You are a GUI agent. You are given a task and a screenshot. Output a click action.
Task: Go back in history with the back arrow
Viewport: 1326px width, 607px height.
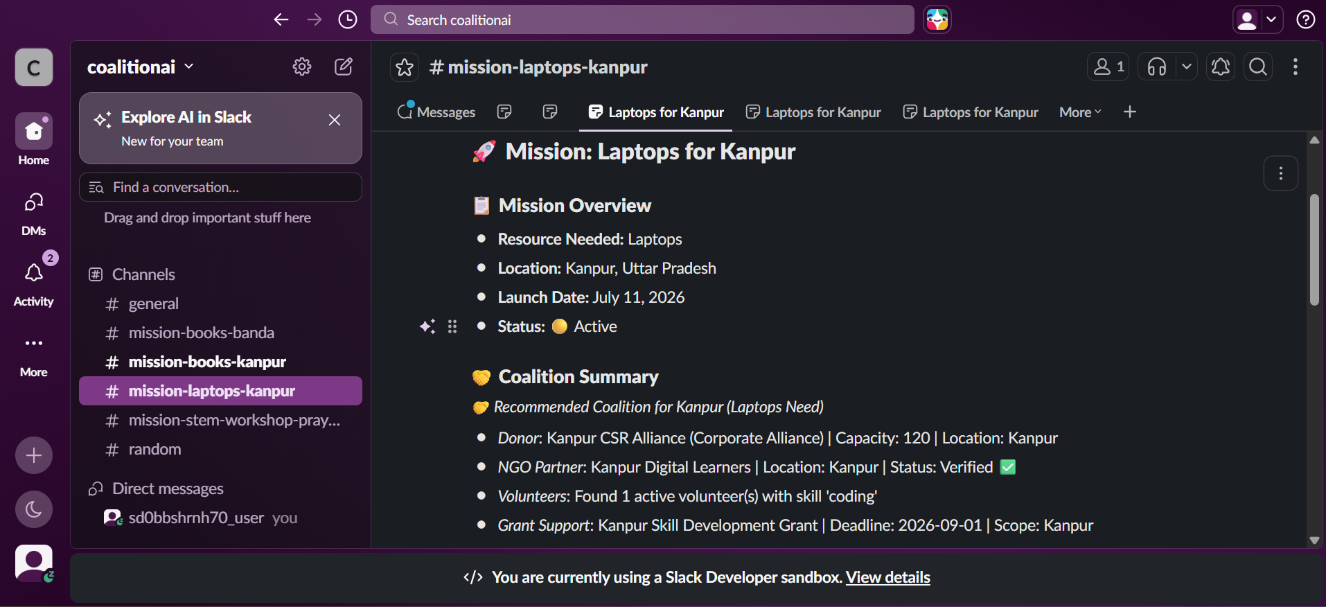281,19
